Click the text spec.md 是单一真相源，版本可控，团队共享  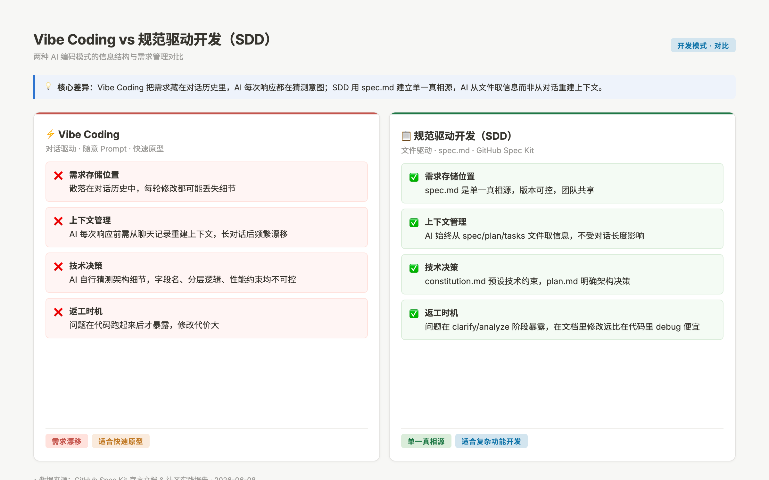pos(509,190)
